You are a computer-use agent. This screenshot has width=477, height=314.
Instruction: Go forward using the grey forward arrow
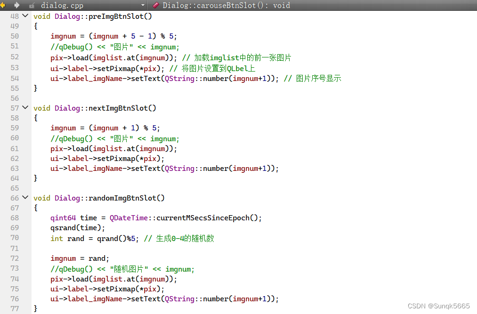[17, 5]
